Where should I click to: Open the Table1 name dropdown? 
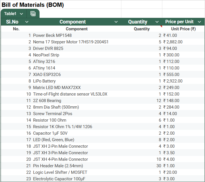coord(21,14)
